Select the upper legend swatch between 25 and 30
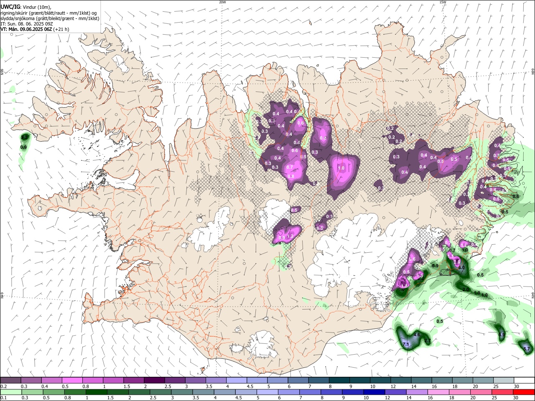 [503, 380]
